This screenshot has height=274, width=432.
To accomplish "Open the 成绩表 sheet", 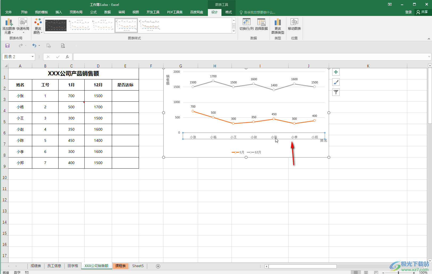I will click(x=36, y=266).
